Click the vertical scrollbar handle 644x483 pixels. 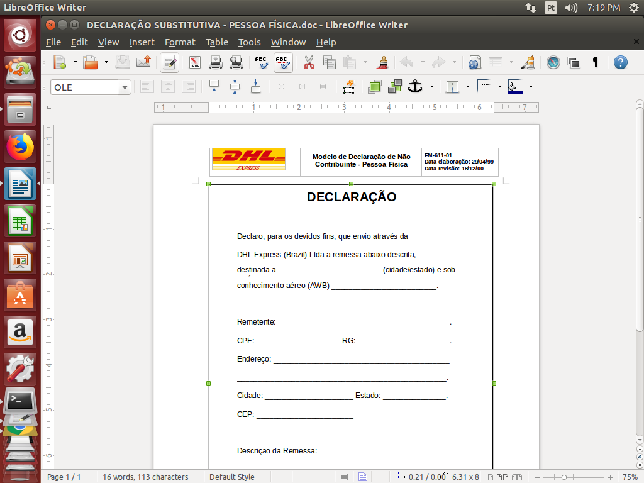640,219
